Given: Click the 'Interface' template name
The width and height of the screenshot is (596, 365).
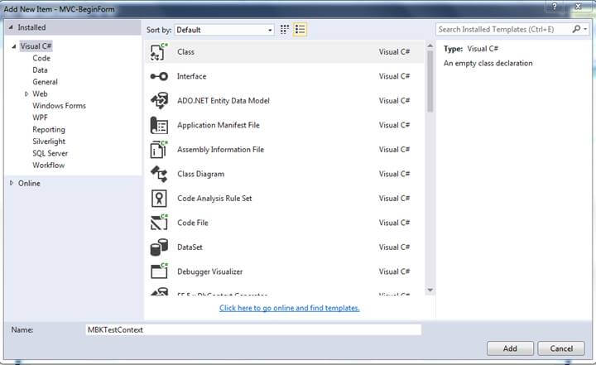Looking at the screenshot, I should tap(191, 76).
